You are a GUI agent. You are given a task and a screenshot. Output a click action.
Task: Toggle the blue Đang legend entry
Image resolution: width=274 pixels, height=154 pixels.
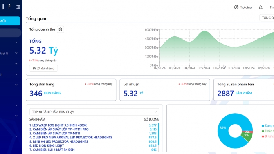coord(268,126)
